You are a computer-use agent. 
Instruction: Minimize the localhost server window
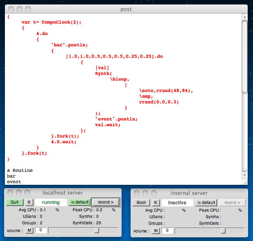[x=19, y=193]
